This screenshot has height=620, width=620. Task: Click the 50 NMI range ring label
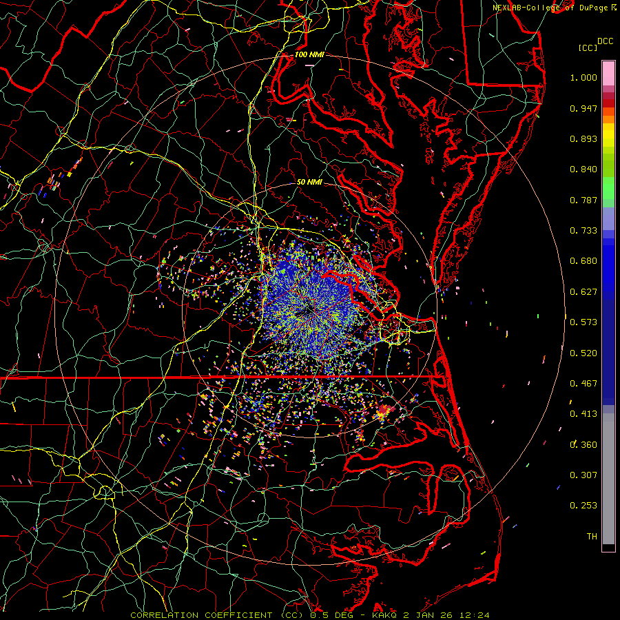tap(309, 182)
